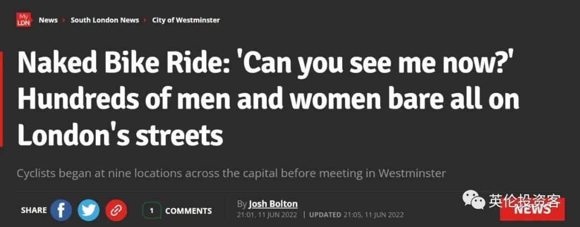Click the comment count bubble icon
Image resolution: width=580 pixels, height=227 pixels.
[x=151, y=210]
